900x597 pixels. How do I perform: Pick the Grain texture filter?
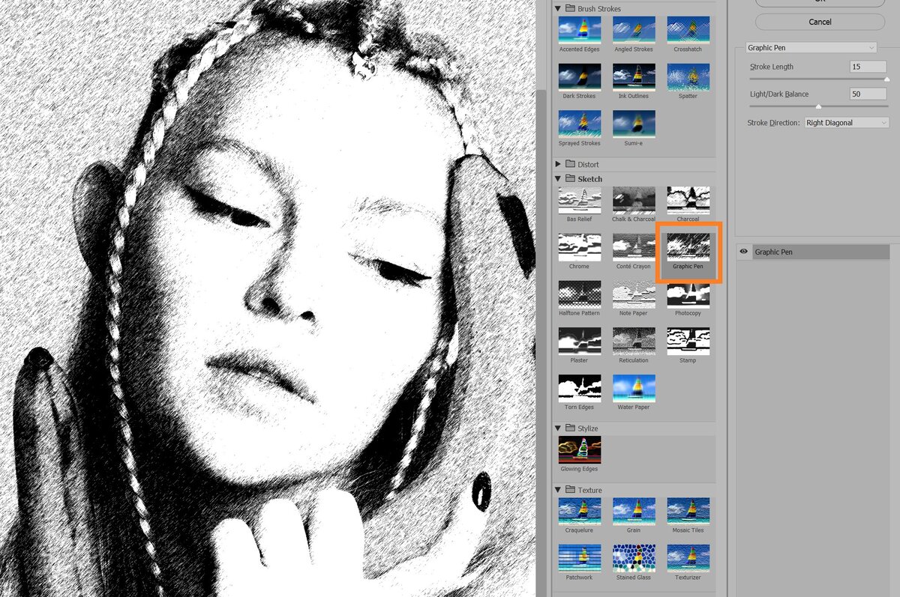pos(634,511)
